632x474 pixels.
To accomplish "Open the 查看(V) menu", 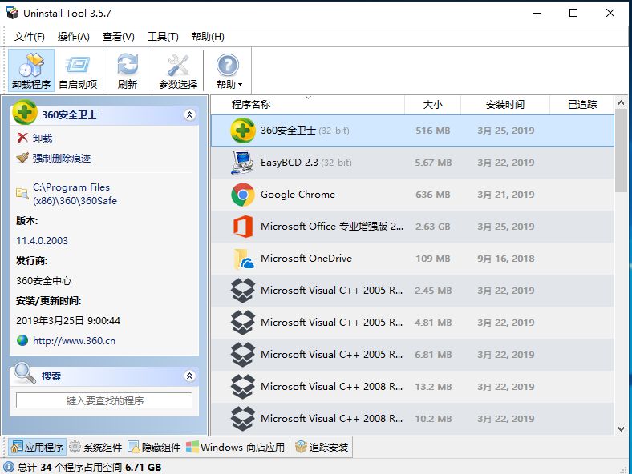I will (118, 37).
